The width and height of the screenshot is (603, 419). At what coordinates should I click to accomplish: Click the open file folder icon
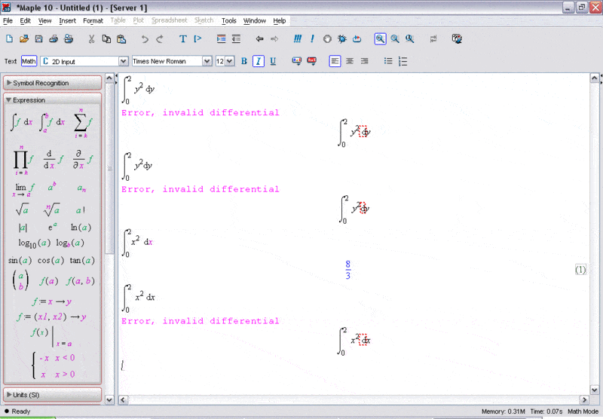tap(24, 38)
